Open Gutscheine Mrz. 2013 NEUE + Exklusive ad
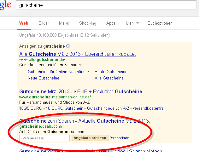The height and width of the screenshot is (152, 199). 81,91
